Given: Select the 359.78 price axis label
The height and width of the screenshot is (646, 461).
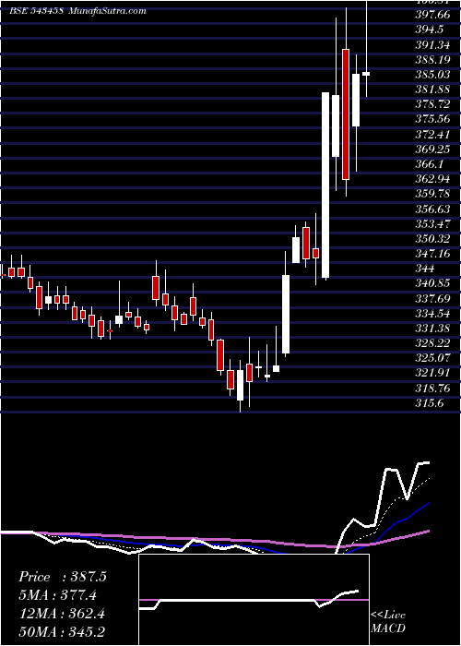Looking at the screenshot, I should tap(434, 194).
